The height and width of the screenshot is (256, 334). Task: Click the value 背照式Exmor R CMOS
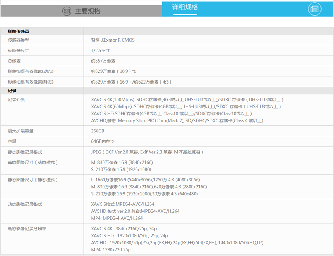point(113,40)
